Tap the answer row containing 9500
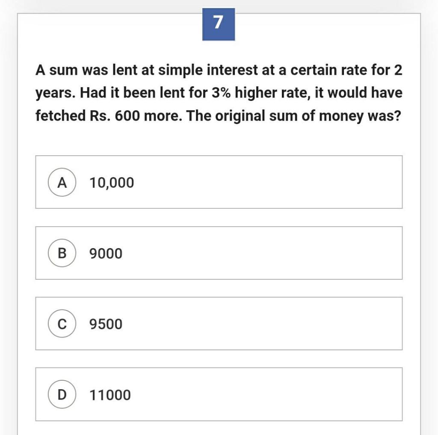Image resolution: width=438 pixels, height=435 pixels. click(219, 323)
